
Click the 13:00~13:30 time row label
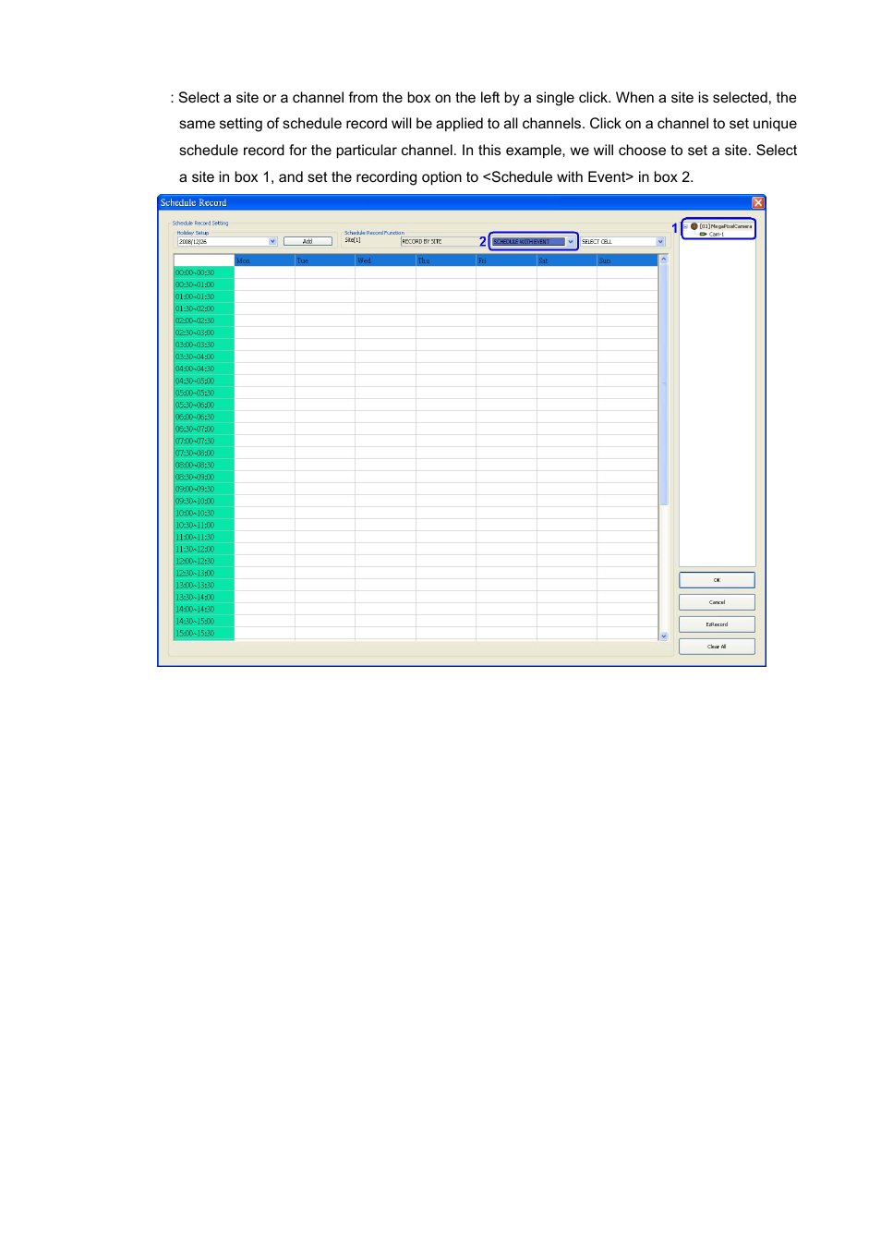(x=204, y=585)
